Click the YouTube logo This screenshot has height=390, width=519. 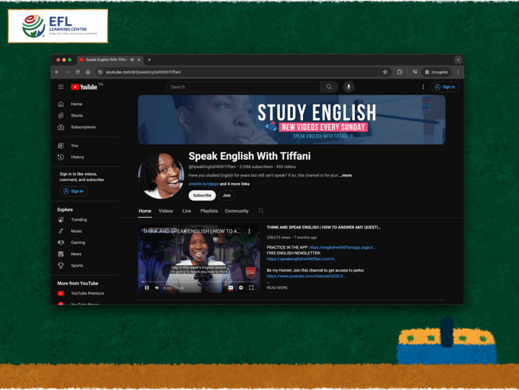coord(85,87)
